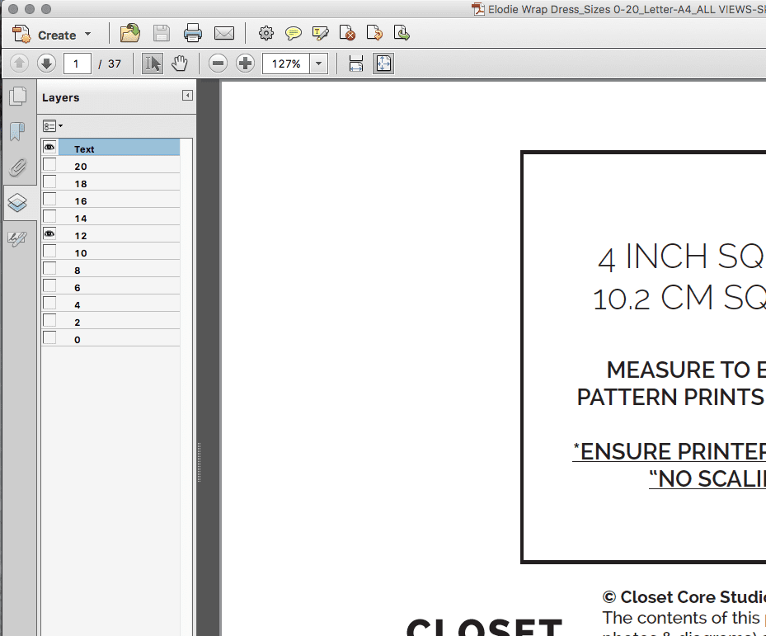This screenshot has width=766, height=636.
Task: Open the Create dropdown arrow
Action: click(88, 34)
